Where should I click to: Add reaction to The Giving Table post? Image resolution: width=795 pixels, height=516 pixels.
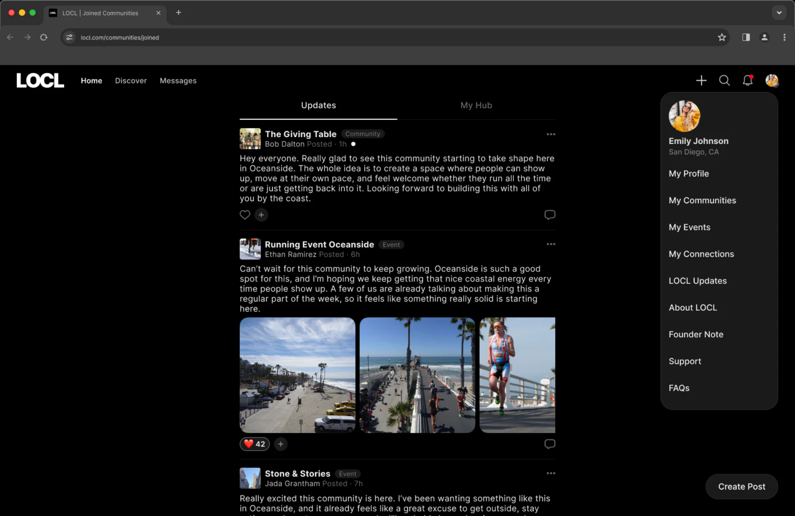261,215
